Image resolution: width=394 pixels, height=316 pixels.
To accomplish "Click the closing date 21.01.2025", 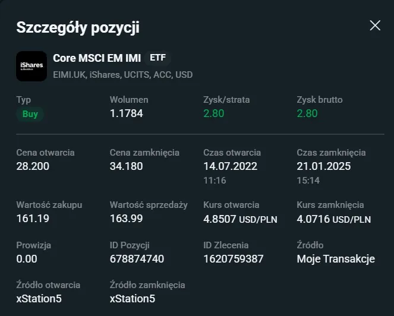I will pos(325,166).
